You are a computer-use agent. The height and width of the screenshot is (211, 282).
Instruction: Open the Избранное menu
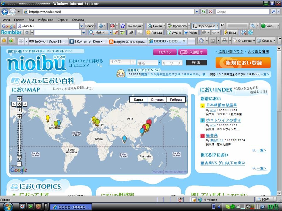point(46,20)
